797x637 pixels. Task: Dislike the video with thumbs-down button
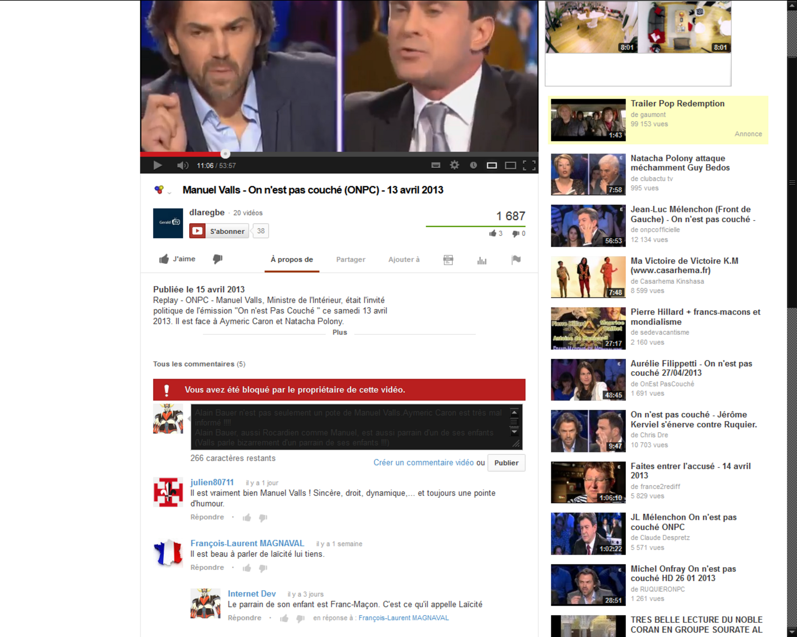pos(217,259)
